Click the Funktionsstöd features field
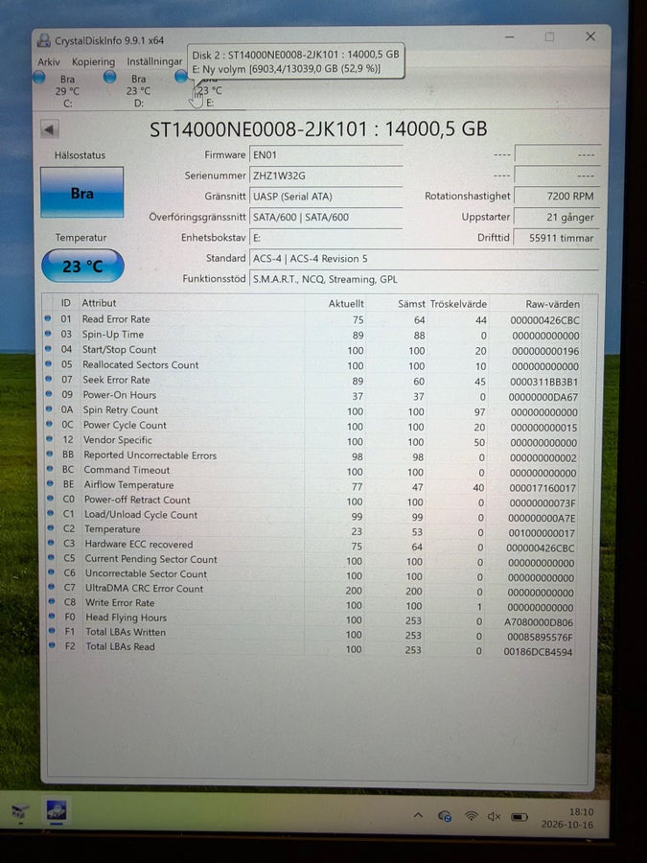 pyautogui.click(x=424, y=280)
